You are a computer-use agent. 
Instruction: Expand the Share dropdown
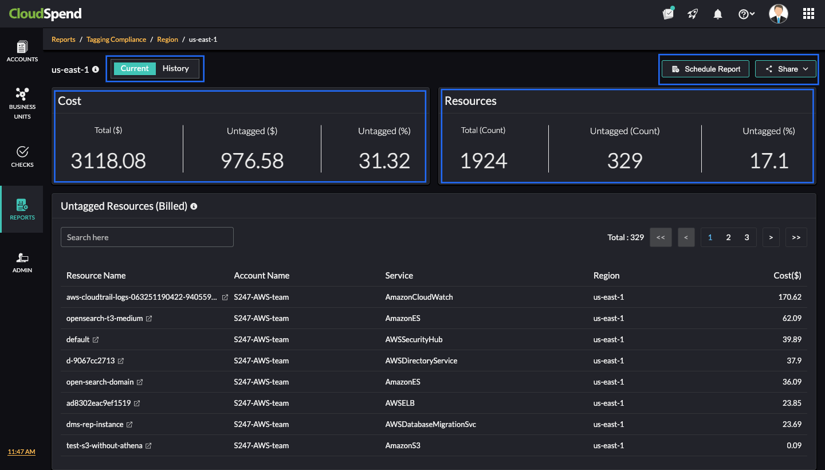coord(785,68)
